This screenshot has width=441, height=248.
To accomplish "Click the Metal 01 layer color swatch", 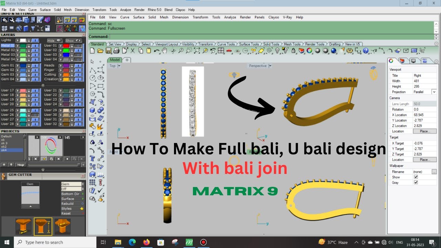I will coord(23,45).
